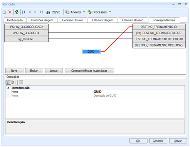Confirm with the OK button
190x147 pixels.
point(138,141)
